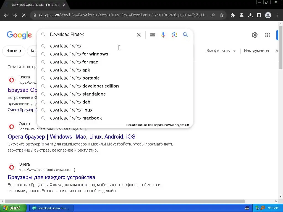Image resolution: width=283 pixels, height=212 pixels.
Task: Open the Extensions puzzle icon
Action: [x=232, y=15]
